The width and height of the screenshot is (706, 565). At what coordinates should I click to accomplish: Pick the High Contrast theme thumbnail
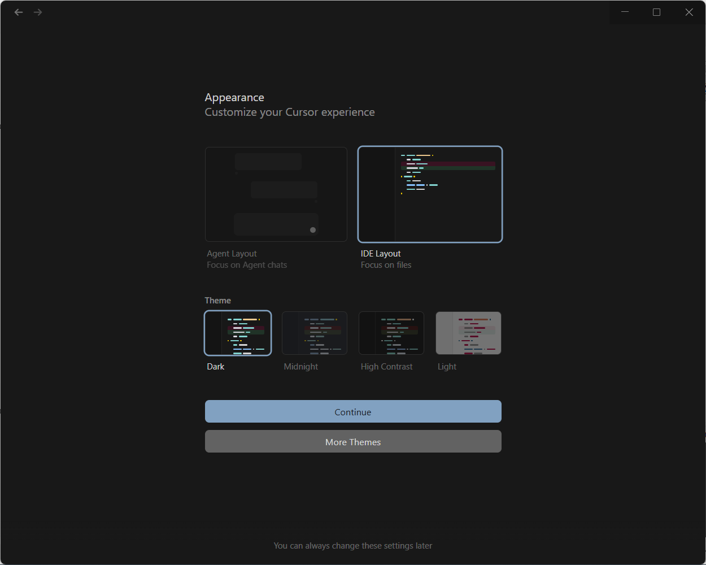391,333
